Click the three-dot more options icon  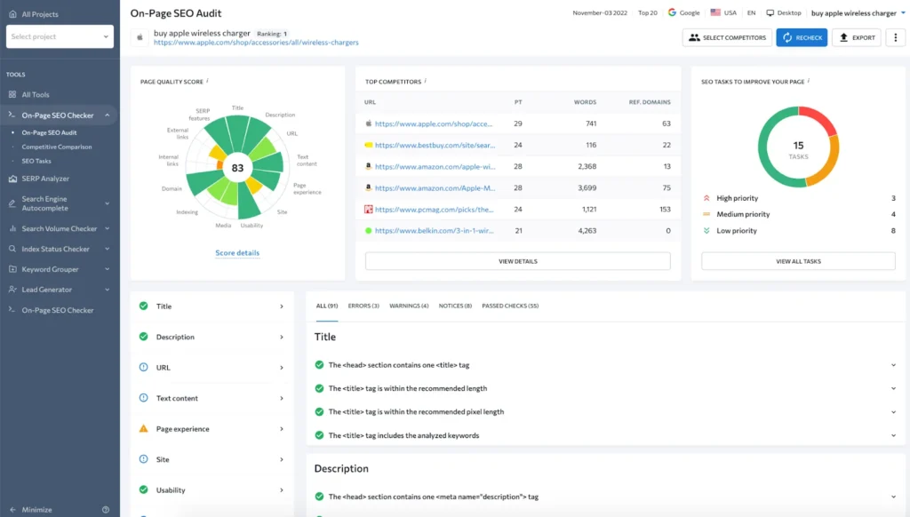(895, 37)
